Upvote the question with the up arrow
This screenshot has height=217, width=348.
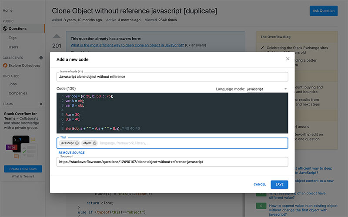(57, 36)
